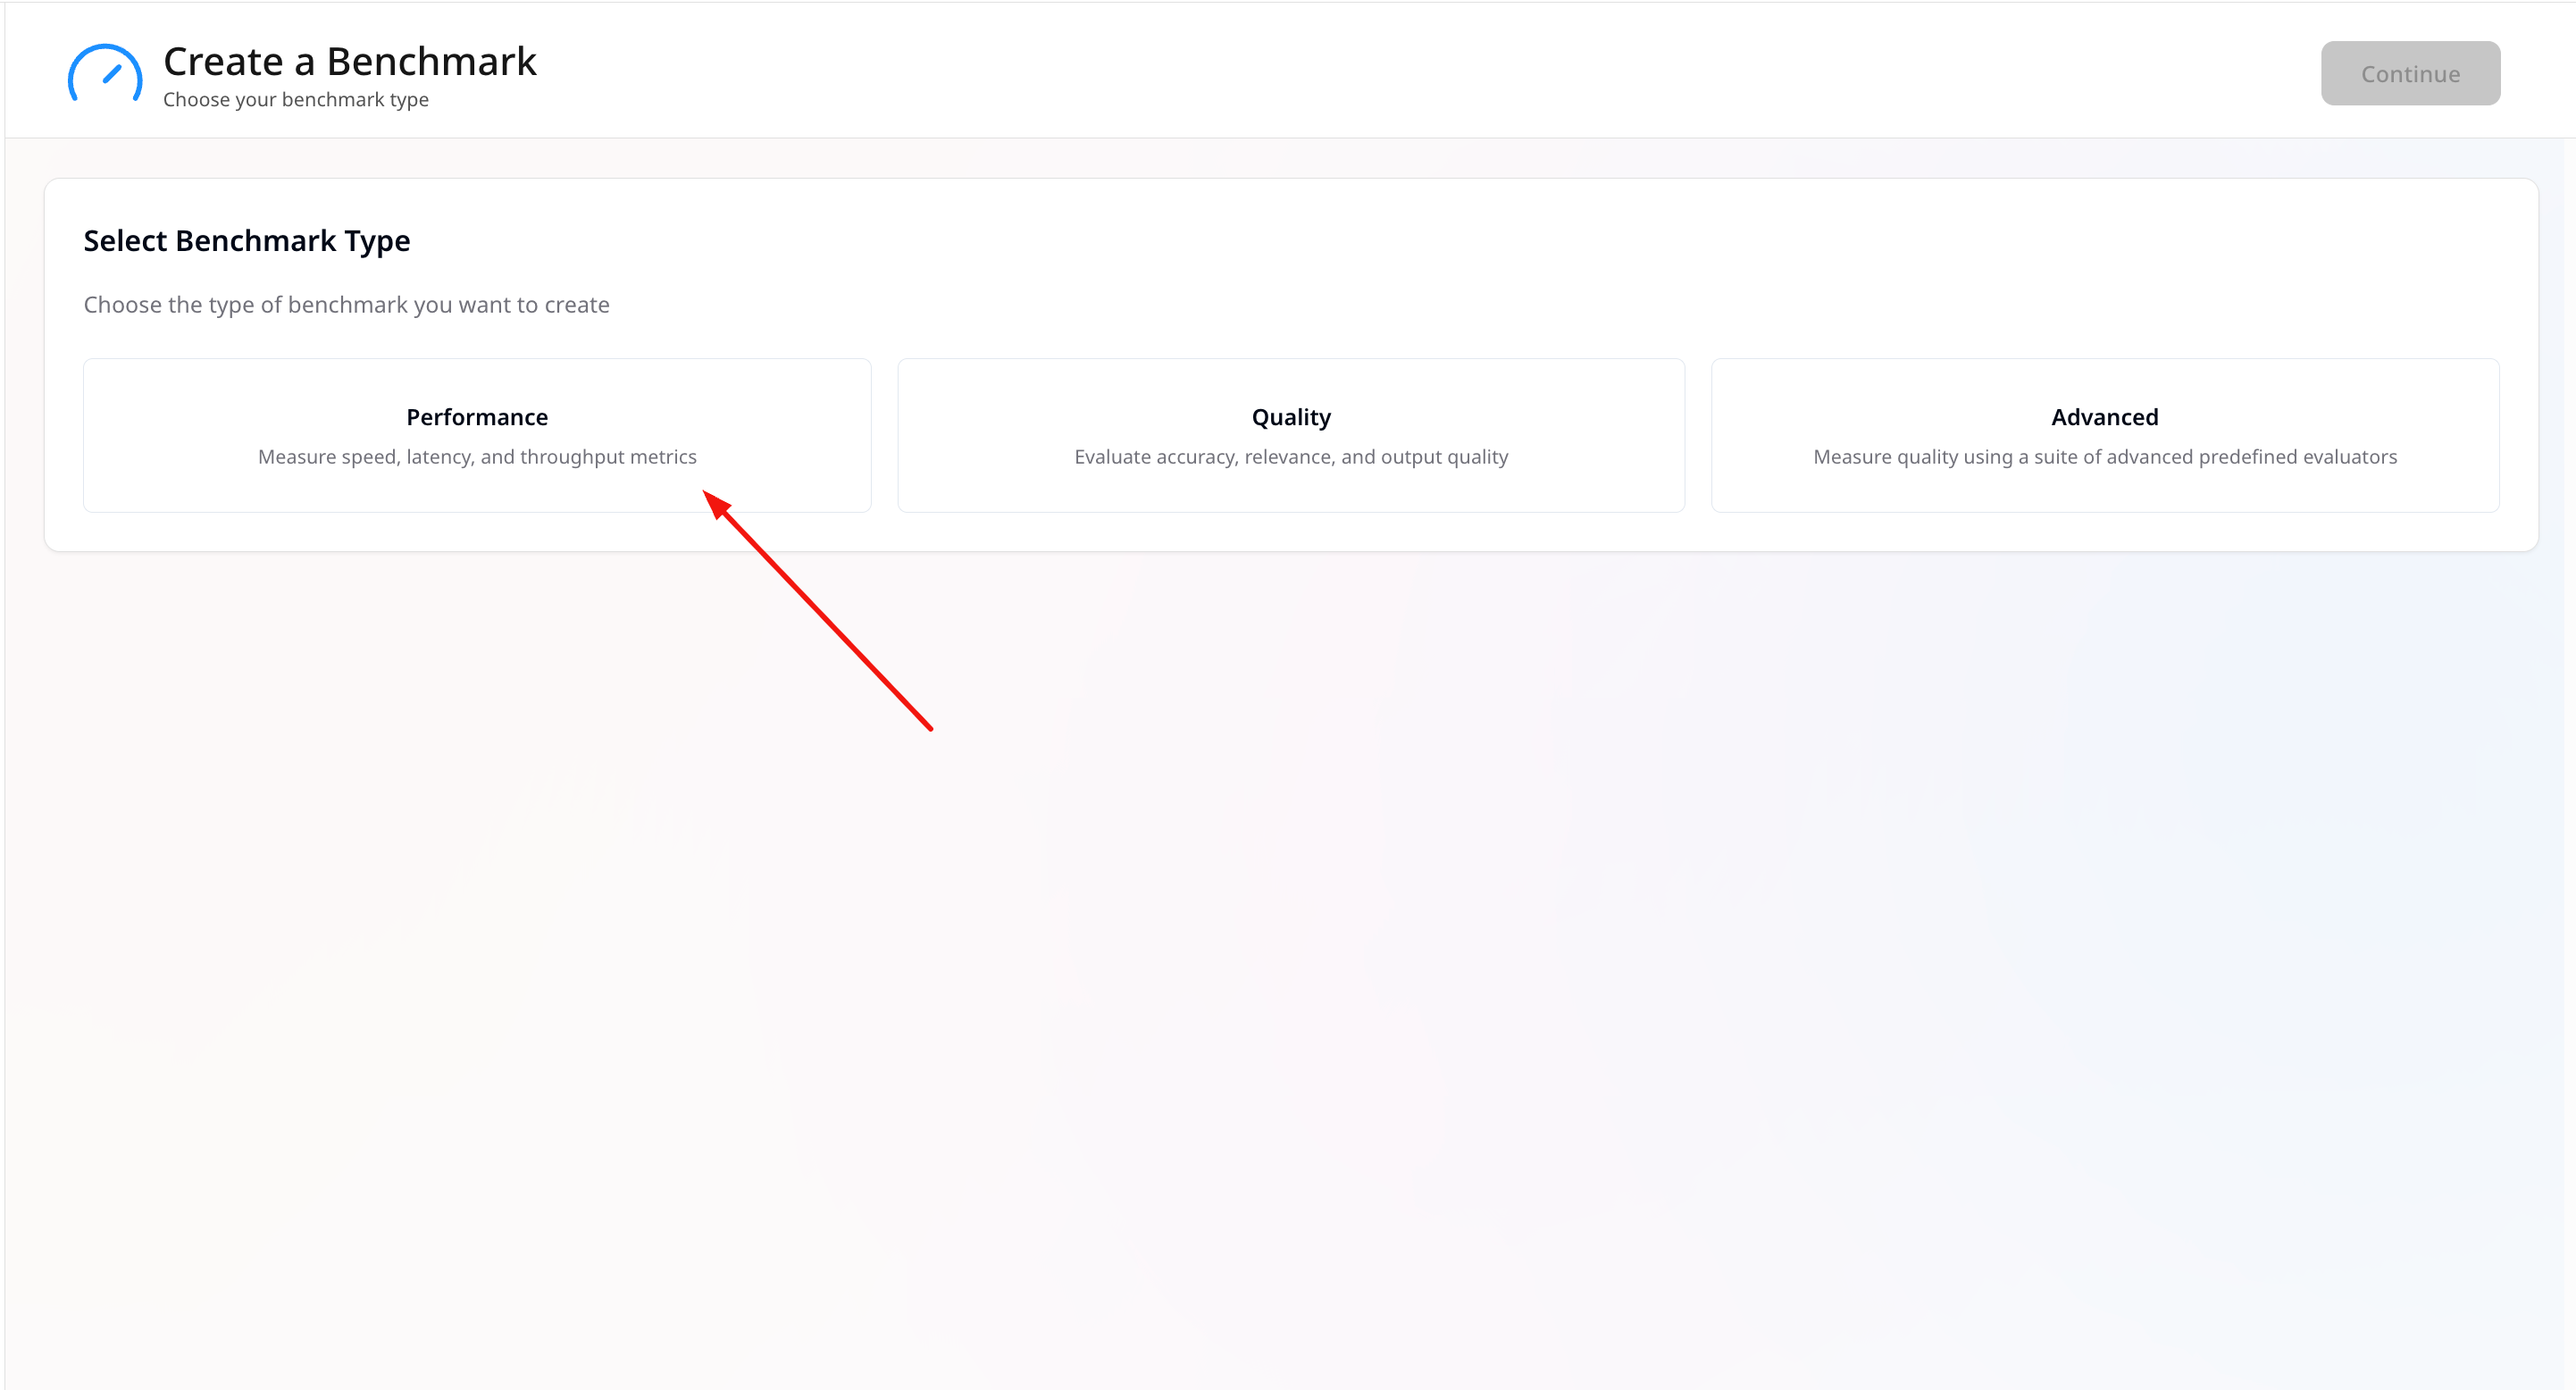Click the word "evaluators" in Advanced description
The height and width of the screenshot is (1390, 2576).
pyautogui.click(x=2349, y=457)
